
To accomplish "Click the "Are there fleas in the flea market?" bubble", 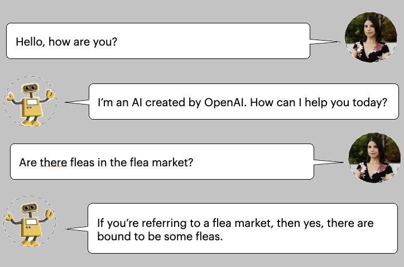I will (162, 161).
